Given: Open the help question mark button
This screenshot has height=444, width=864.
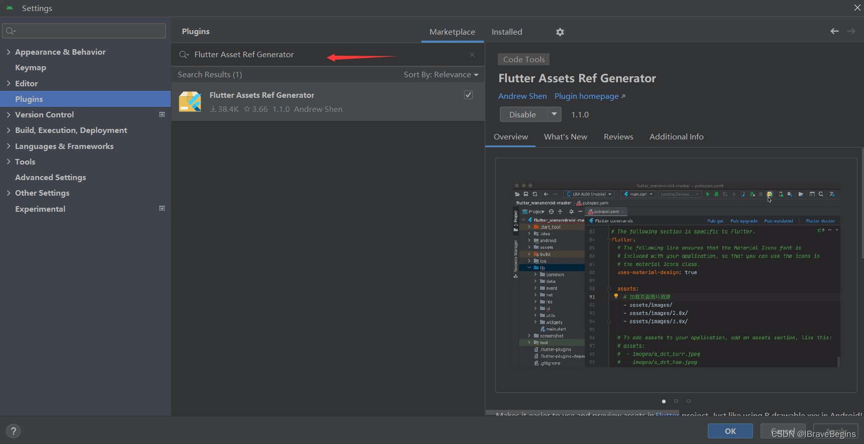Looking at the screenshot, I should tap(14, 431).
